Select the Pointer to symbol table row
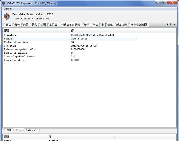 tap(70, 49)
